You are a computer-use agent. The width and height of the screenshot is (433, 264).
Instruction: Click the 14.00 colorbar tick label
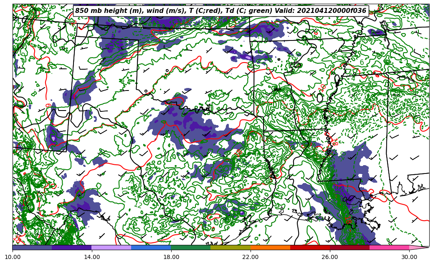point(92,257)
